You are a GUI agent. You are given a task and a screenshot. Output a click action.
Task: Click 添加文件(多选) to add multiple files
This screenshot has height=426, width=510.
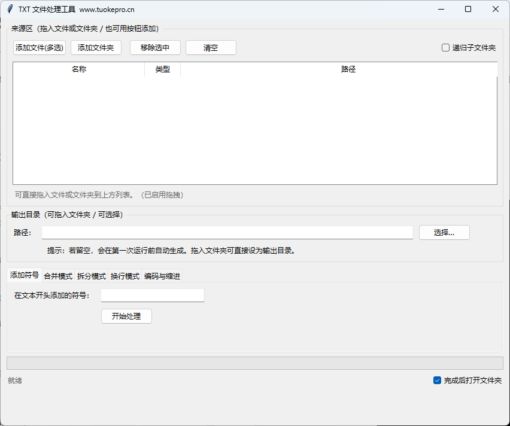coord(39,47)
